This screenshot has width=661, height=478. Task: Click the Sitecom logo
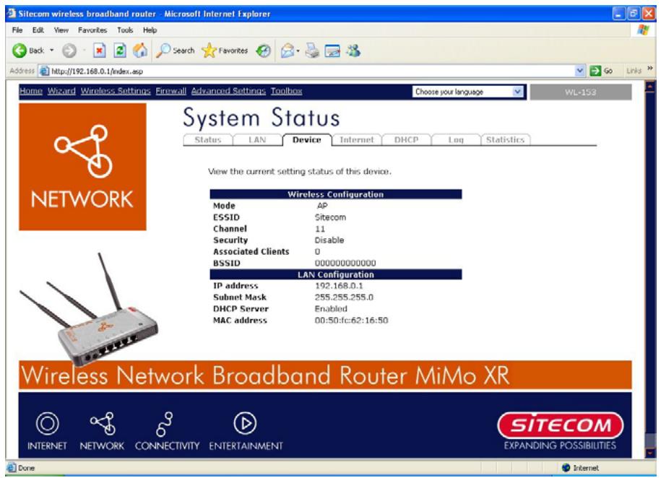point(561,425)
